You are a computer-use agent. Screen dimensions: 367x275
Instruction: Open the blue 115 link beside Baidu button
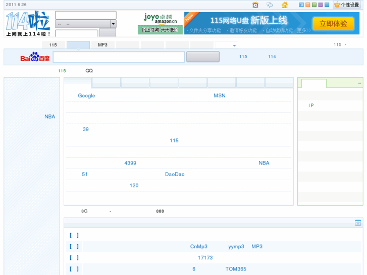(x=243, y=57)
